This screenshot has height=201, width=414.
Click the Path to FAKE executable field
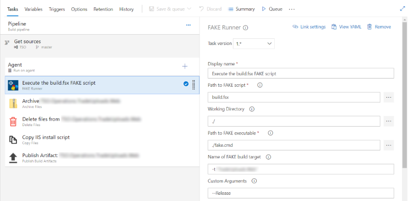pos(294,145)
